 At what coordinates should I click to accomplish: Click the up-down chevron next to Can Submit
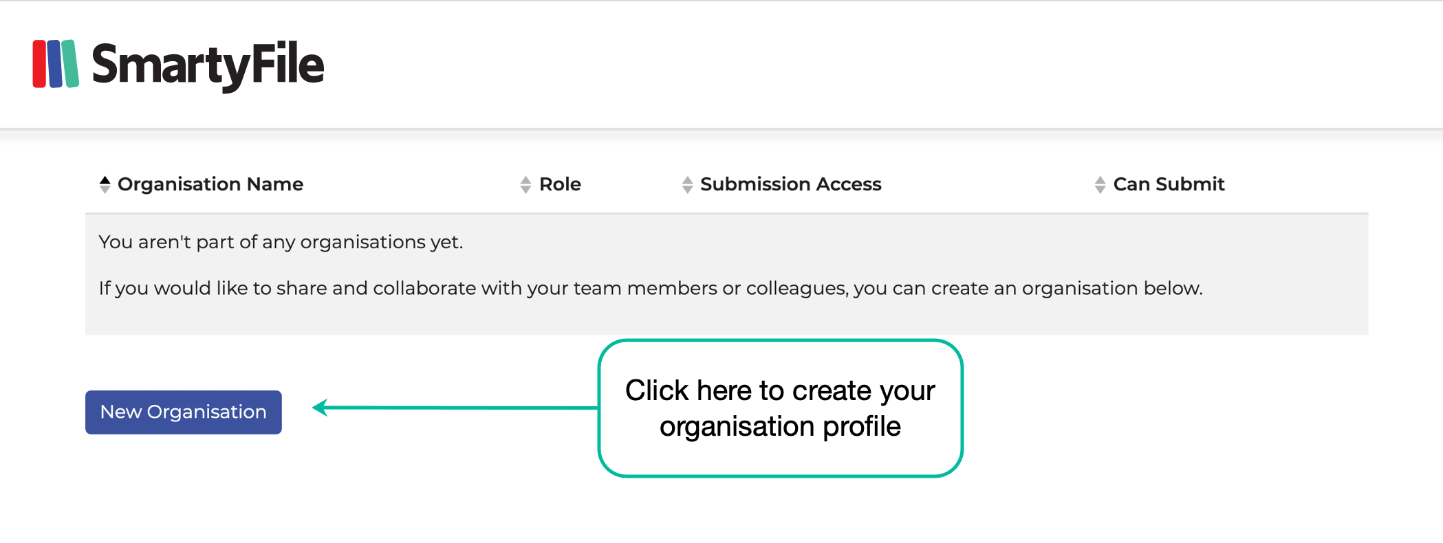click(x=1101, y=184)
